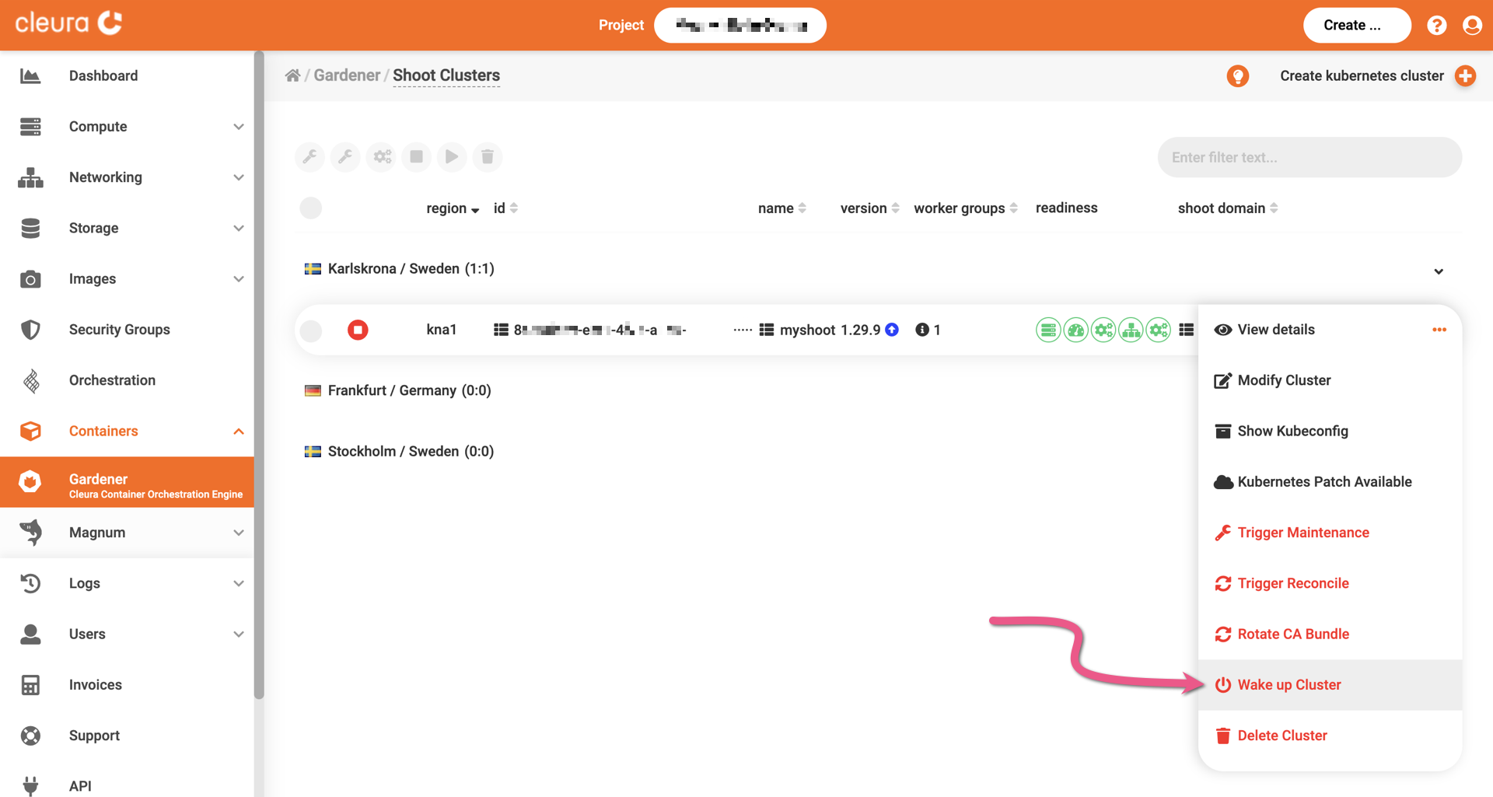
Task: Toggle the select-all checkbox in table header
Action: [311, 208]
